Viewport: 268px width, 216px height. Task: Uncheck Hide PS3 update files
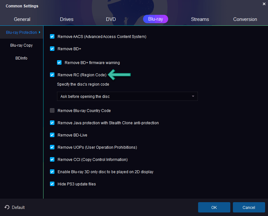52,184
